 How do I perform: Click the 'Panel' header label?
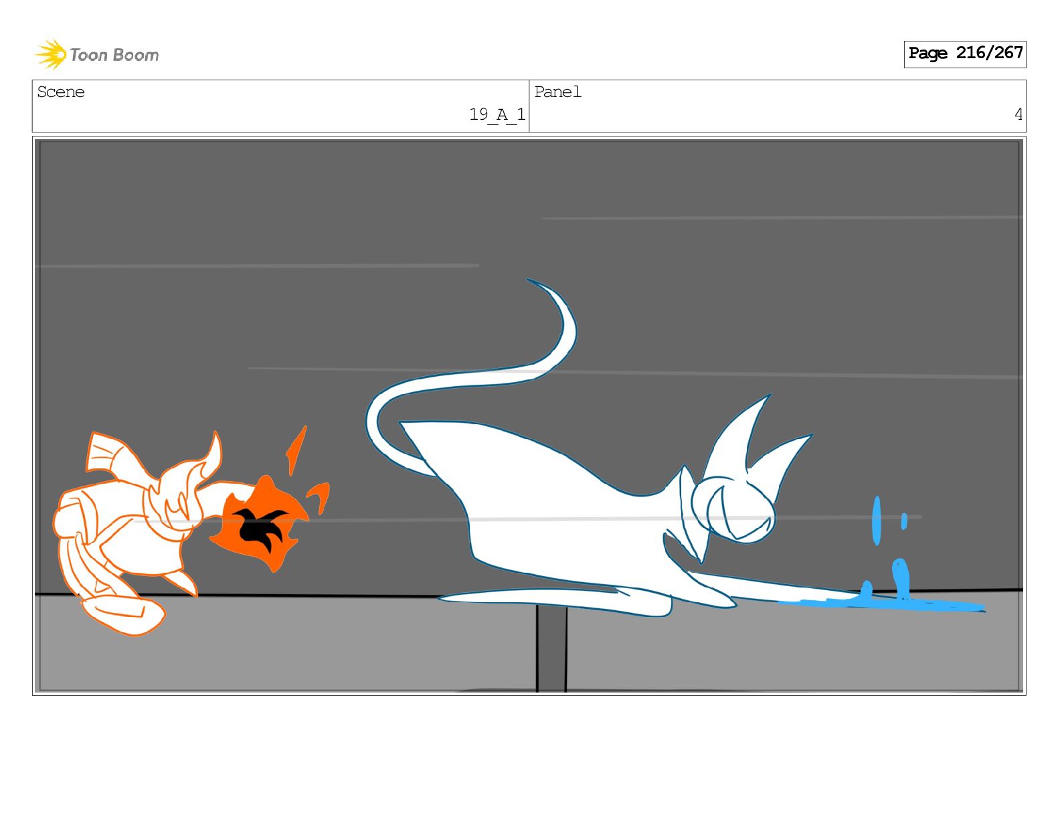pos(557,92)
